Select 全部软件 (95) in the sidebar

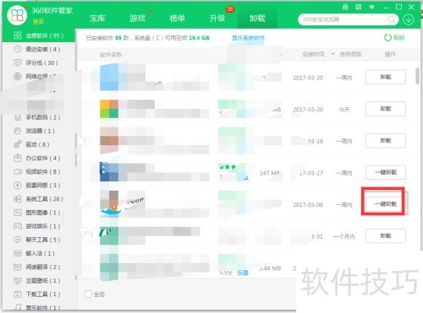(x=39, y=35)
